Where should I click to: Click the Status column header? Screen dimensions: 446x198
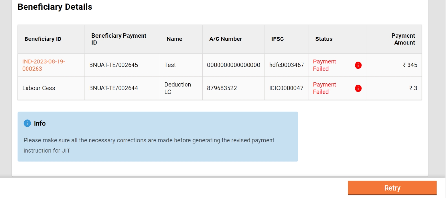(x=324, y=39)
